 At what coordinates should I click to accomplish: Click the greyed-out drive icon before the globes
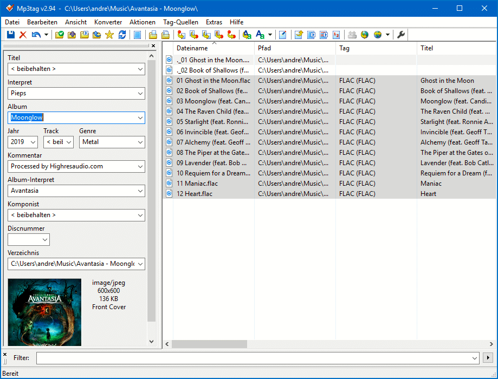(x=352, y=35)
